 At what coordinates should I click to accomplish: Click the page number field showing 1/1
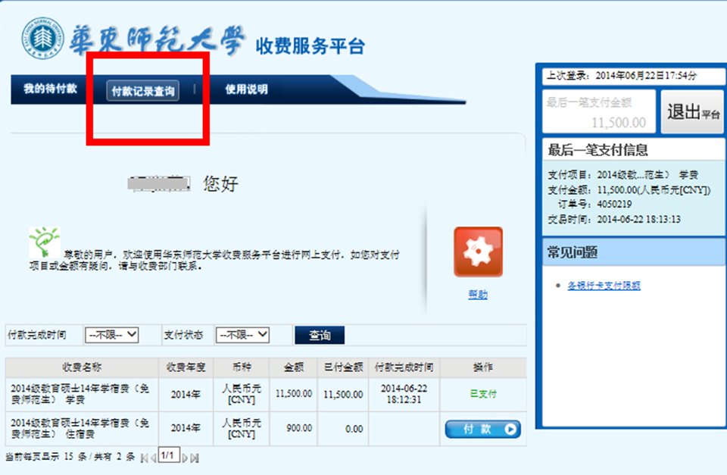tap(169, 456)
